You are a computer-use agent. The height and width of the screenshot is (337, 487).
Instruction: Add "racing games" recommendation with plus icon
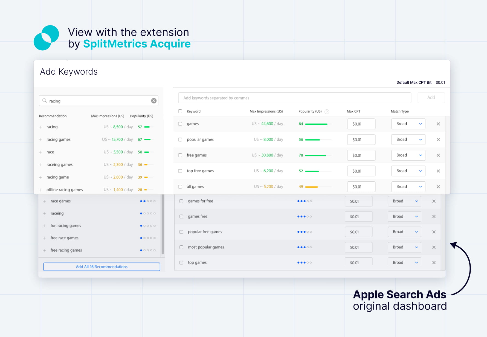point(40,140)
